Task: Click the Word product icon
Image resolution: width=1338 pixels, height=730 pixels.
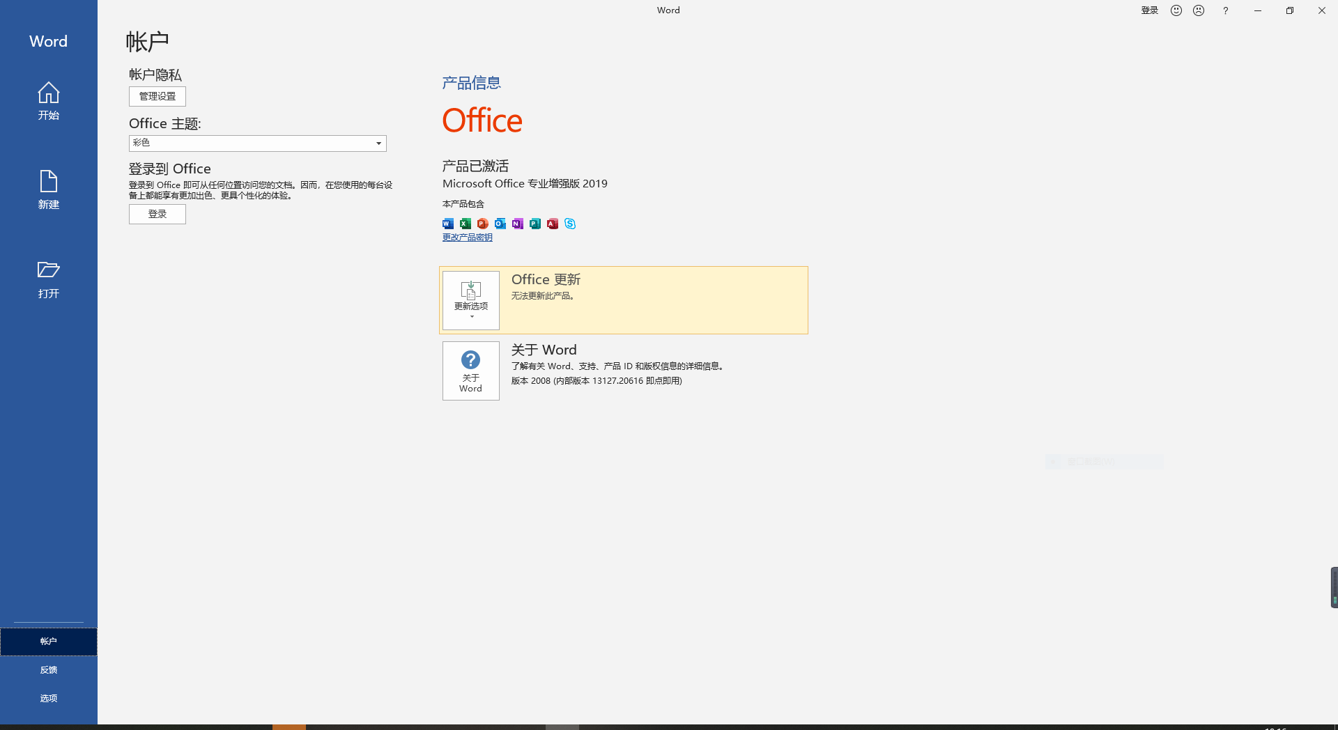Action: pyautogui.click(x=448, y=224)
